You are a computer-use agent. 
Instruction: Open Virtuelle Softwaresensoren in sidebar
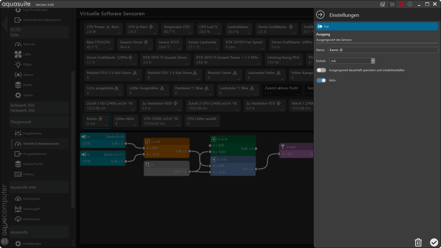pos(41,144)
